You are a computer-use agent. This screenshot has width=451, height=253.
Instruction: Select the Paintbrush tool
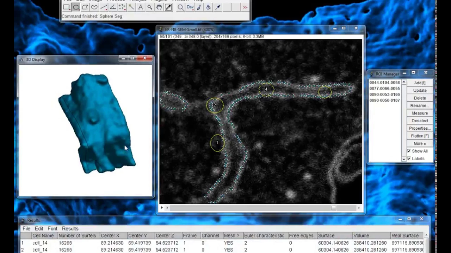point(199,7)
